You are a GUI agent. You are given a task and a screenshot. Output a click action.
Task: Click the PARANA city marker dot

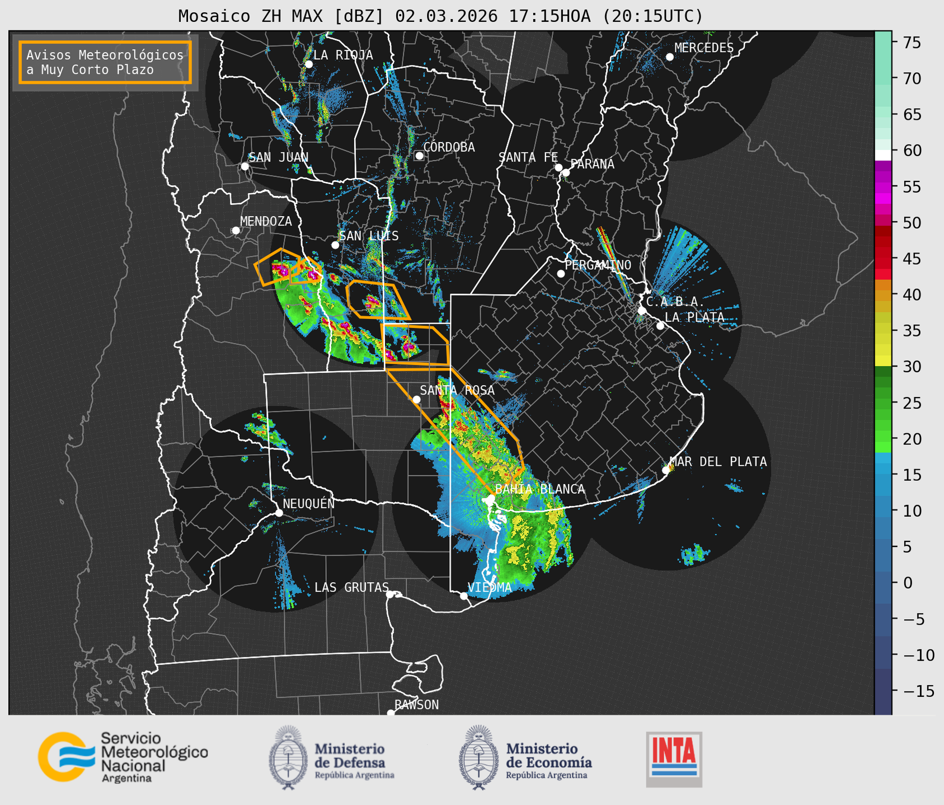tap(566, 172)
